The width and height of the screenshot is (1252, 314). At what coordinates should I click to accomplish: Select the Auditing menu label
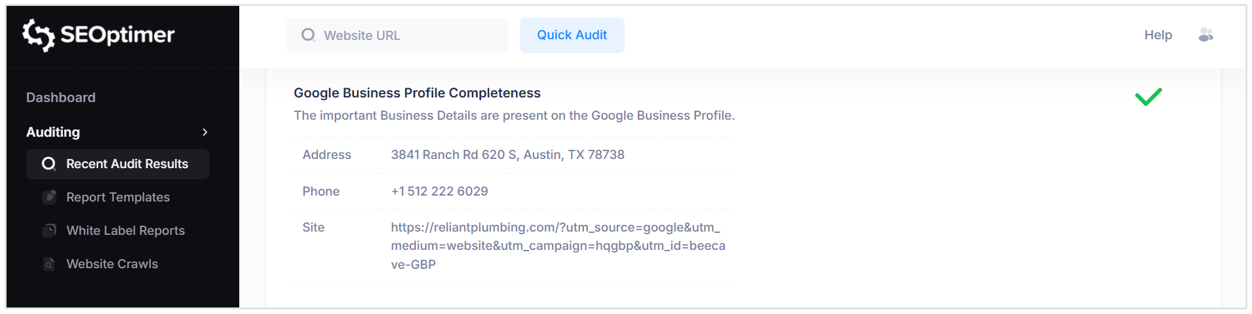tap(53, 132)
